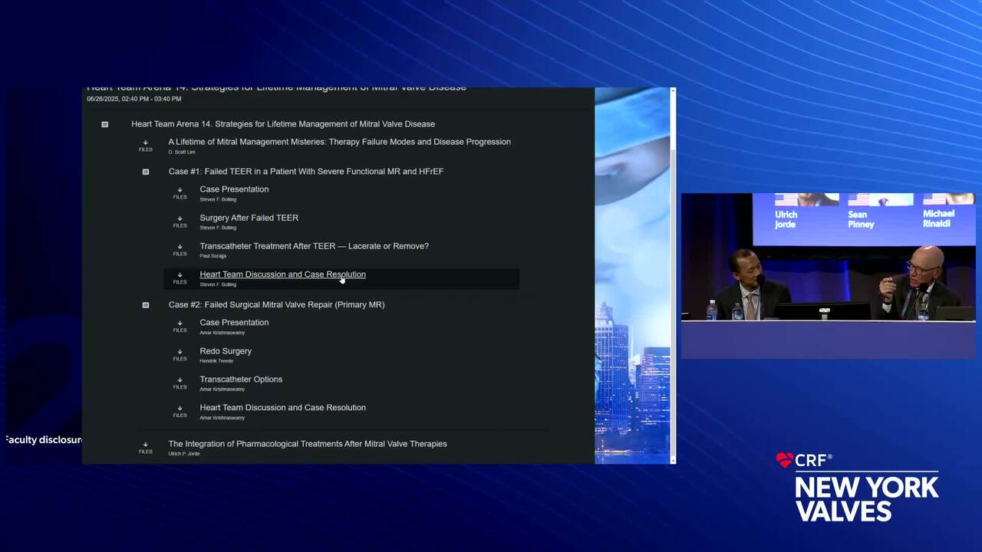
Task: Download files for Redo Surgery
Action: [180, 355]
